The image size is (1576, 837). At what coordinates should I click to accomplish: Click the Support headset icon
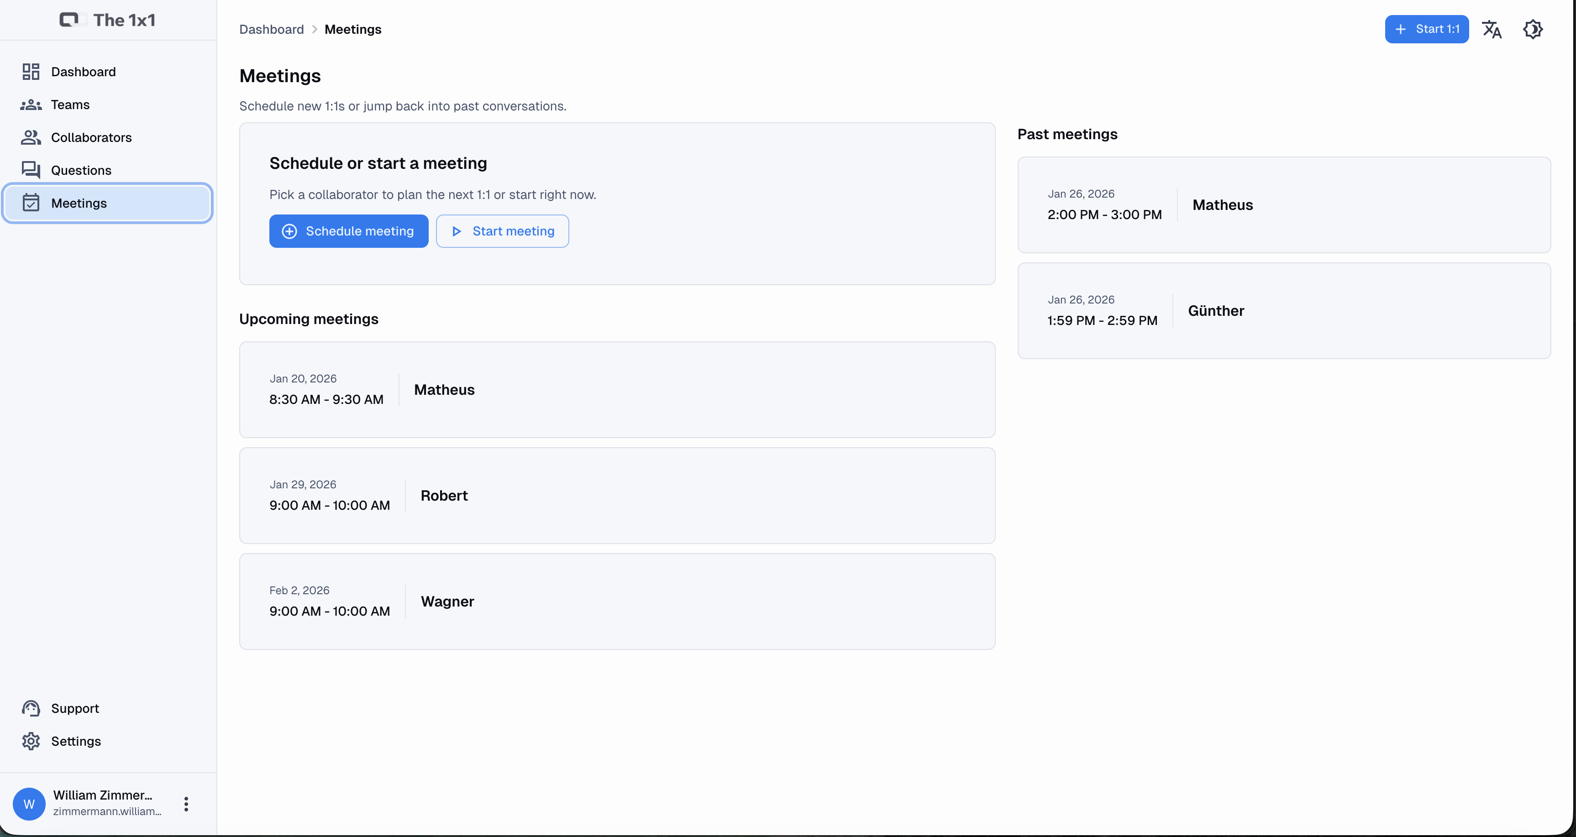[x=31, y=708]
